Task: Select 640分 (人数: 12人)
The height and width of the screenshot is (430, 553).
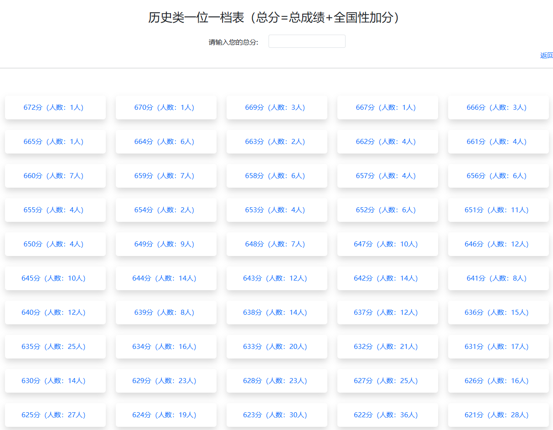Action: tap(55, 312)
